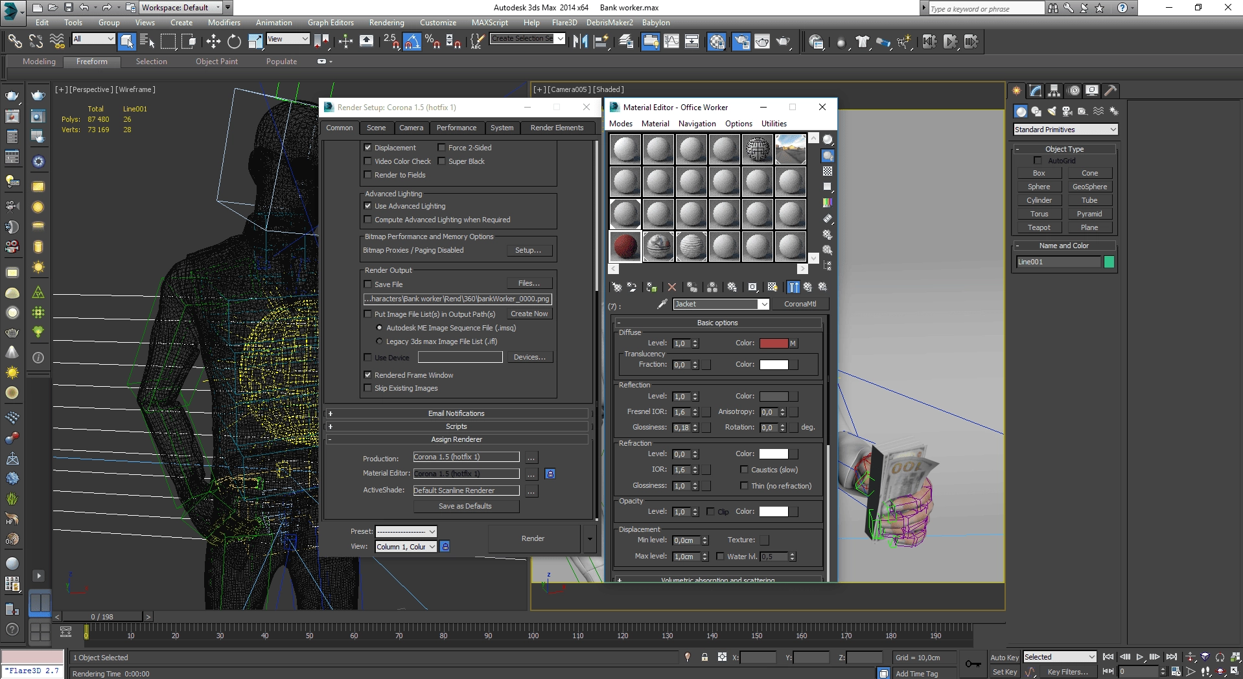Click the GeoSphere object type button

click(x=1089, y=187)
